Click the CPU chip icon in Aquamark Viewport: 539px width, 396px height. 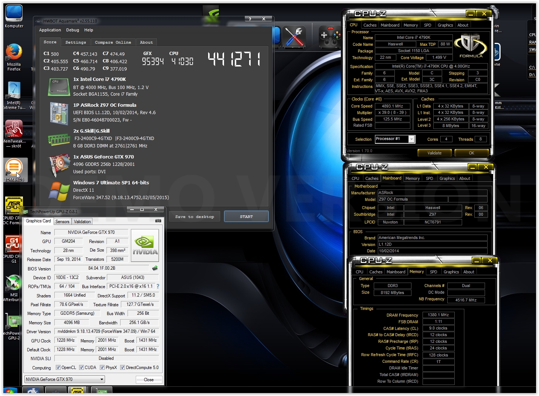59,87
